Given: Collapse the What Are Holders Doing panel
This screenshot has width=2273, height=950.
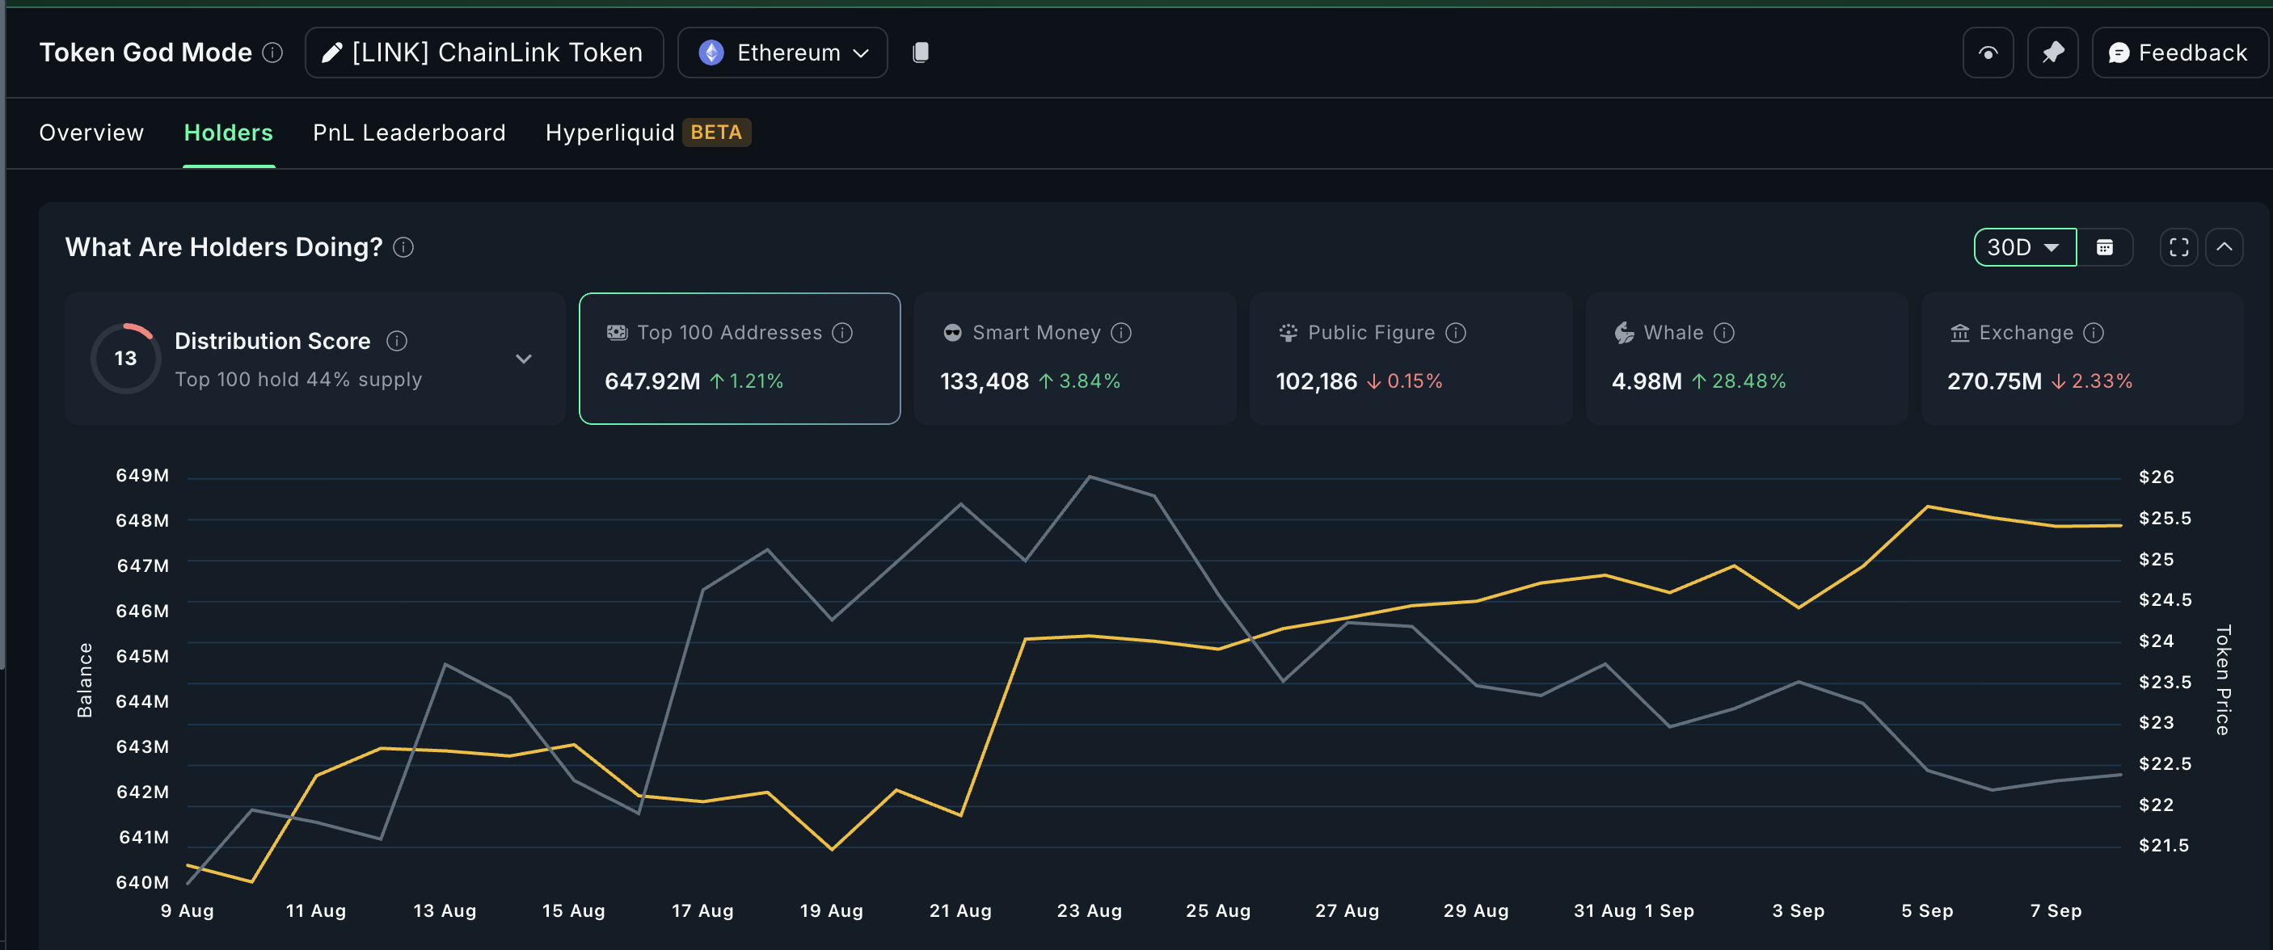Looking at the screenshot, I should tap(2225, 247).
